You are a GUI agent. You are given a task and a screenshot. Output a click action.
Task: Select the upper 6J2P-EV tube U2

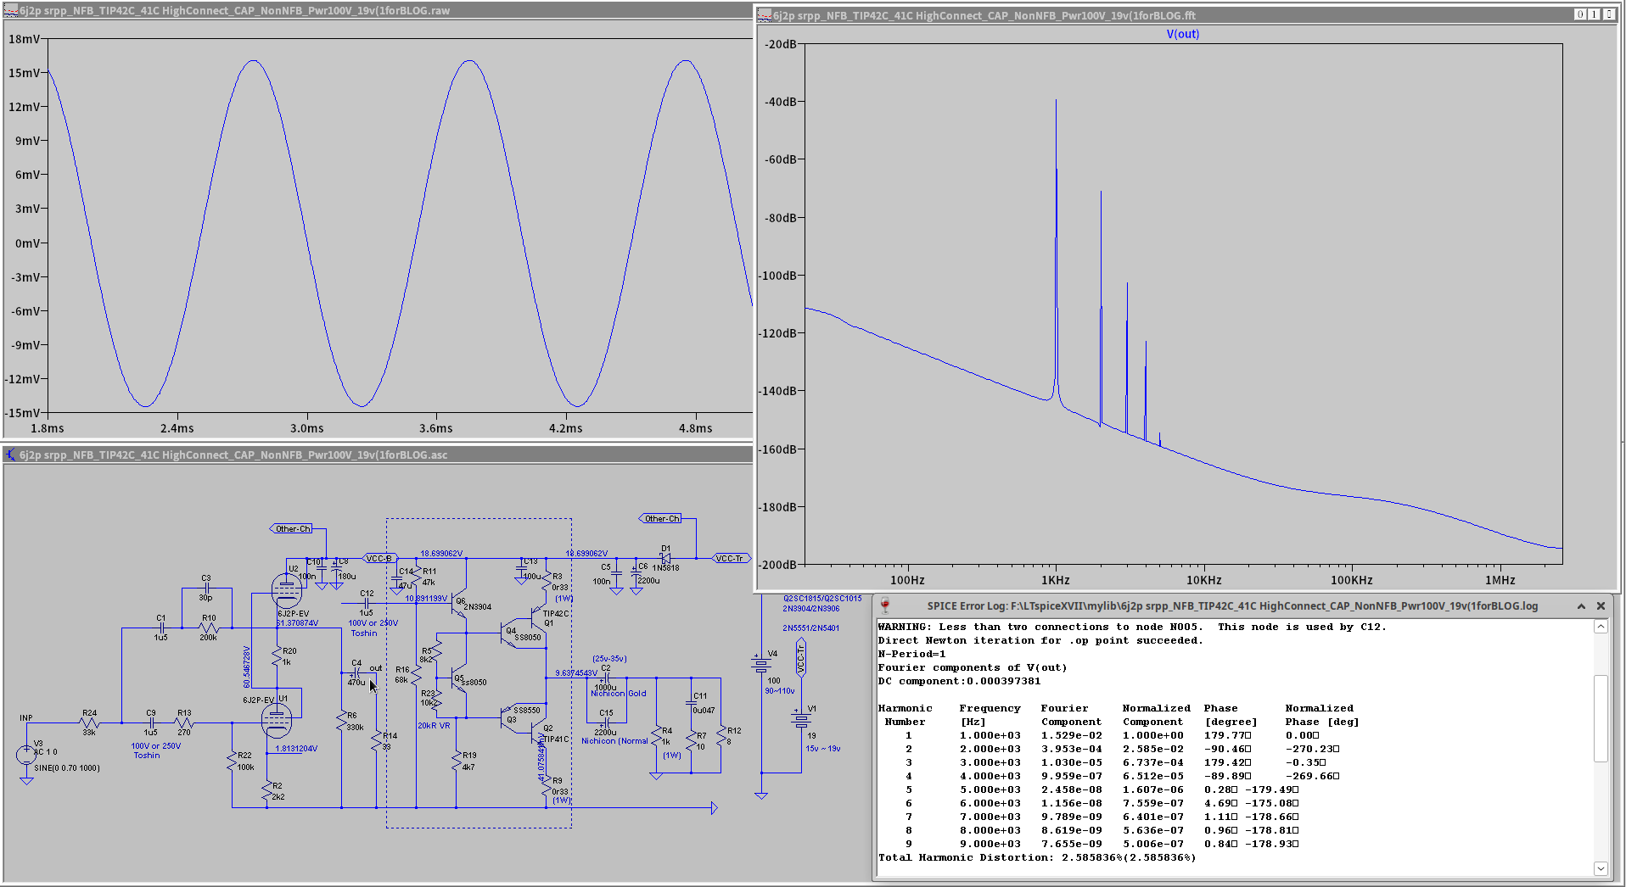(286, 590)
